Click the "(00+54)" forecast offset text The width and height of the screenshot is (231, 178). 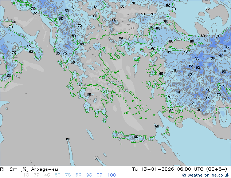(x=216, y=169)
